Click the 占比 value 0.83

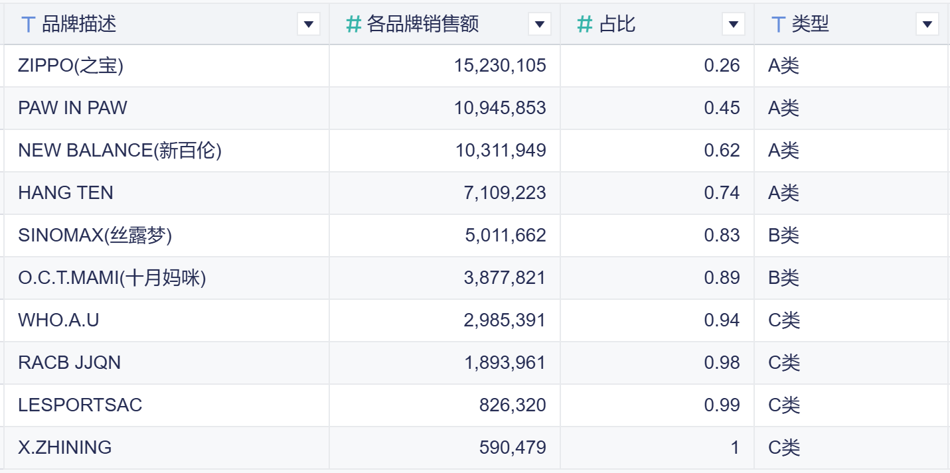(722, 236)
